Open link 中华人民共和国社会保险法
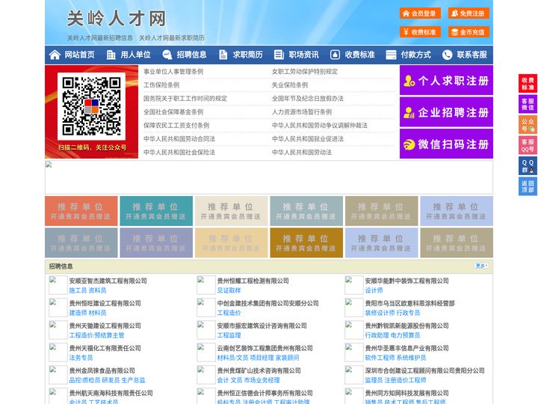This screenshot has height=404, width=538. tap(179, 152)
